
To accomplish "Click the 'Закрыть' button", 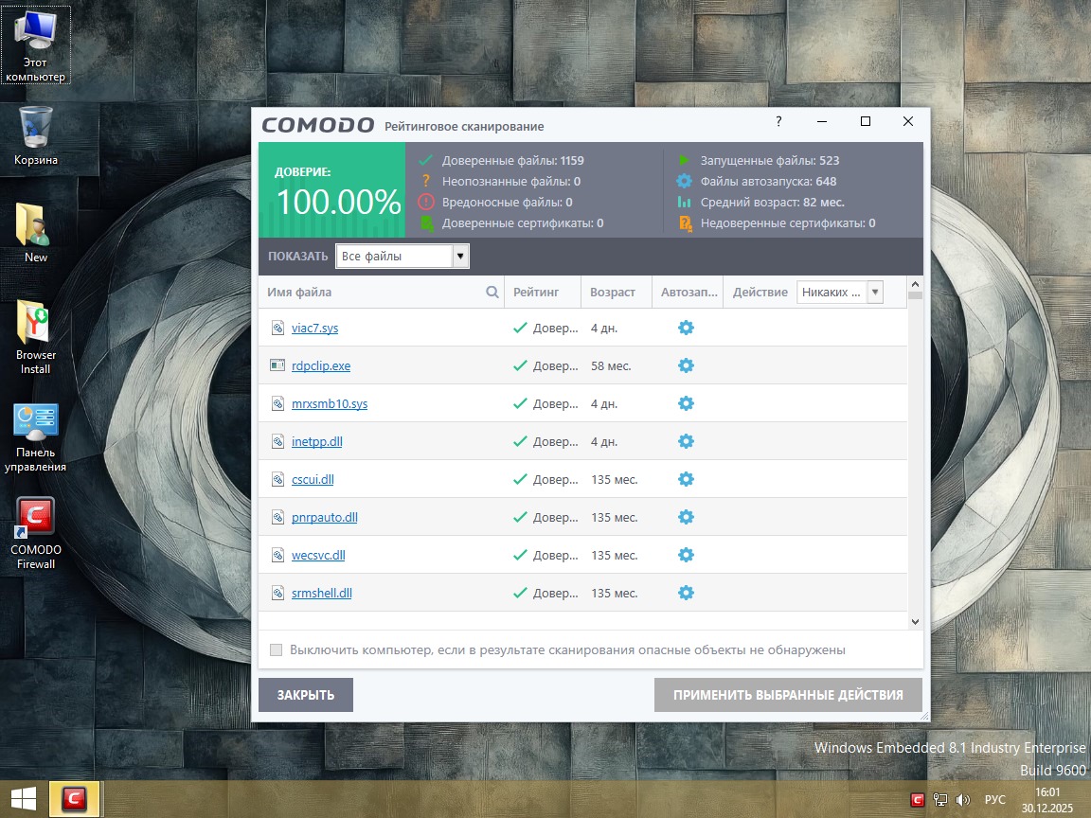I will (305, 695).
